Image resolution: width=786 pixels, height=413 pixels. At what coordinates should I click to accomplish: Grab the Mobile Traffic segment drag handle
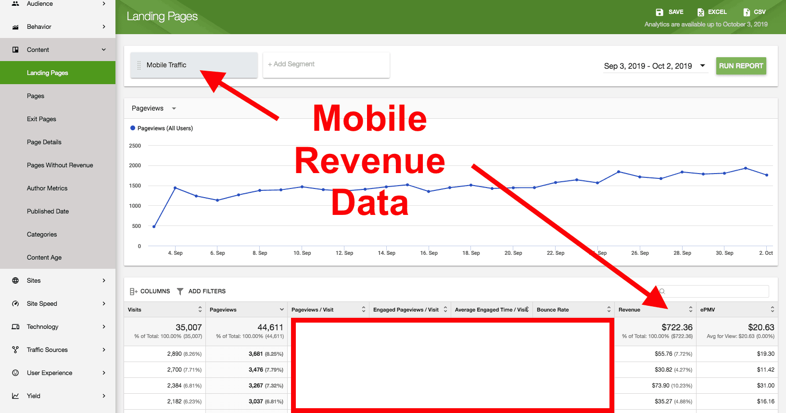pyautogui.click(x=139, y=65)
